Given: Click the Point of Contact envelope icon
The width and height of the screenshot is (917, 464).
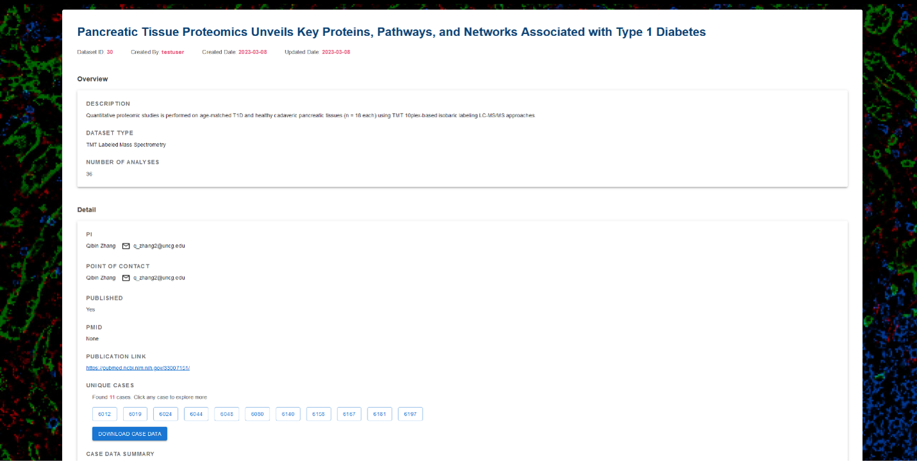Looking at the screenshot, I should tap(126, 278).
